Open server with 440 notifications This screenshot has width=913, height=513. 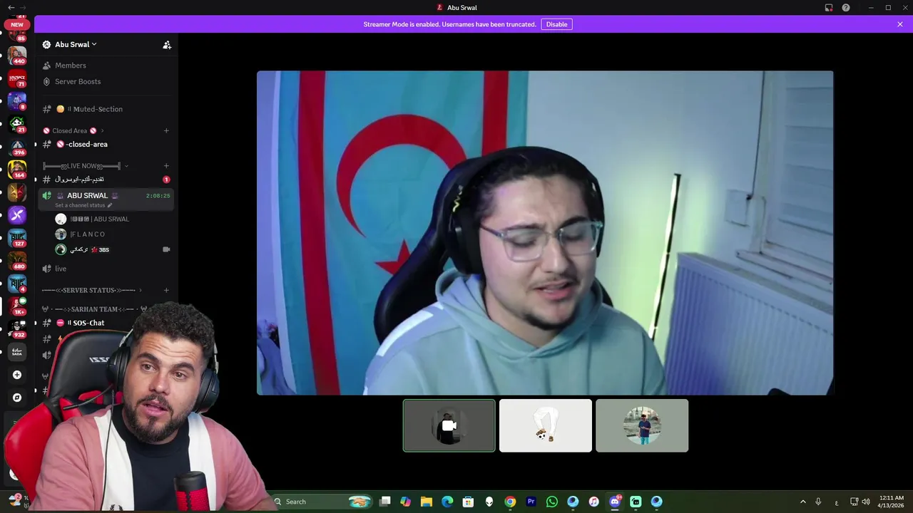pos(17,55)
